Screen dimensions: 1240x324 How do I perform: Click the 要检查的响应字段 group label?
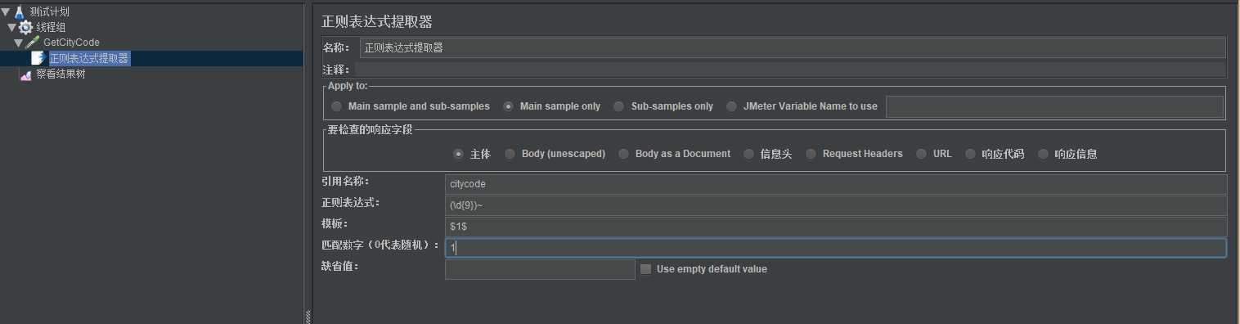(x=371, y=130)
